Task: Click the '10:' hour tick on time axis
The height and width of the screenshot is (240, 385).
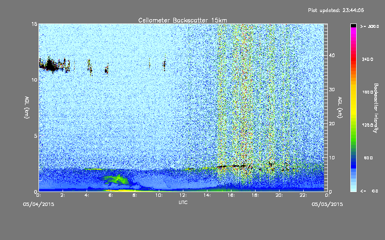Action: 159,195
